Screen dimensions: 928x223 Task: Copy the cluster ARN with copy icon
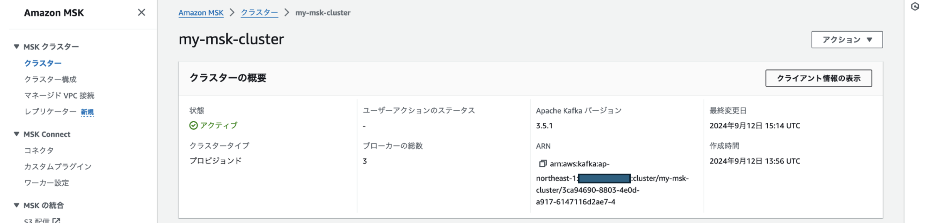pyautogui.click(x=542, y=164)
